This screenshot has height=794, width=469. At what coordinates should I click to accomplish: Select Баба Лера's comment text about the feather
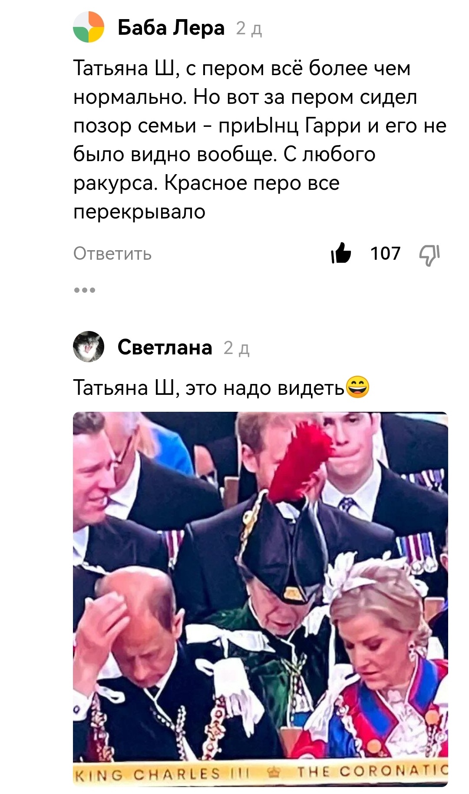click(260, 140)
